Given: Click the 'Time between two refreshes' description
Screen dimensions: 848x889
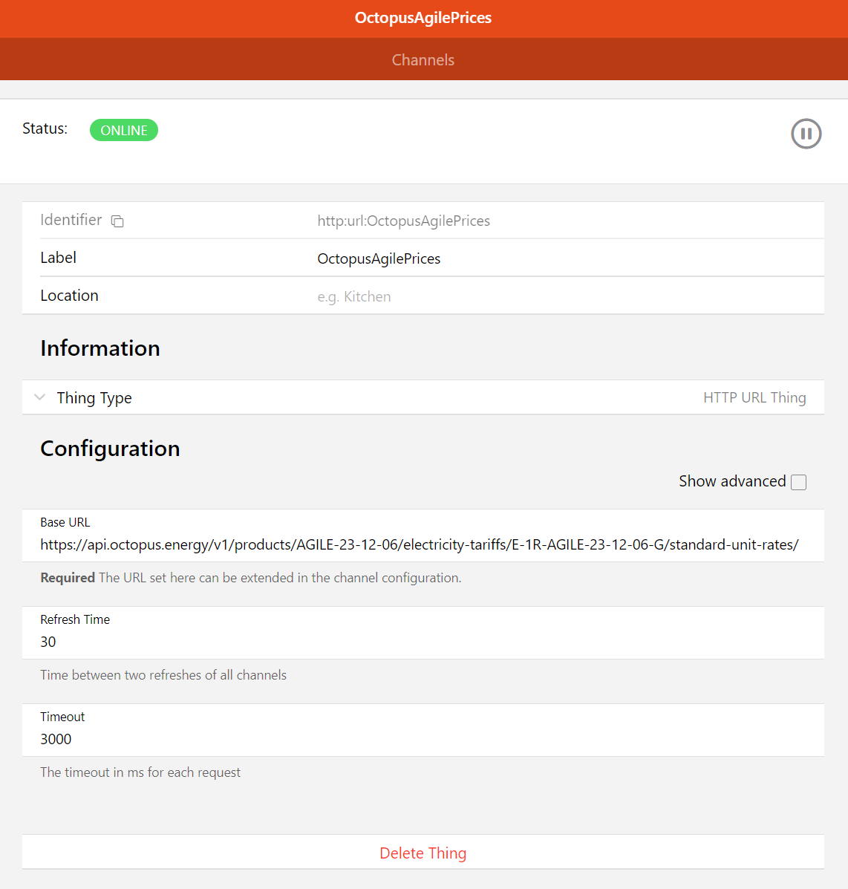Looking at the screenshot, I should pyautogui.click(x=163, y=675).
